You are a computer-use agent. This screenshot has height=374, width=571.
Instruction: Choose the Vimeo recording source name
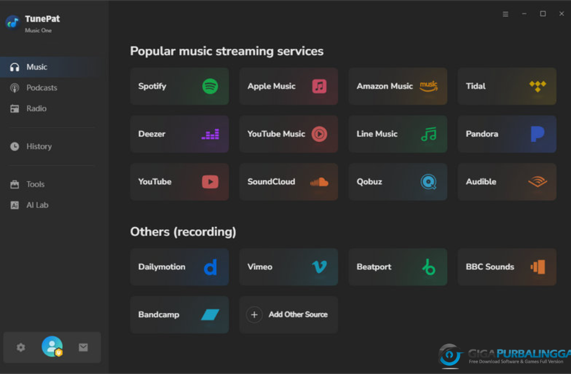(x=260, y=267)
